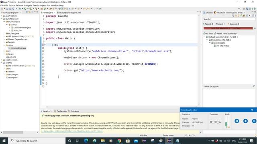Open the Windows Start menu

pyautogui.click(x=4, y=140)
